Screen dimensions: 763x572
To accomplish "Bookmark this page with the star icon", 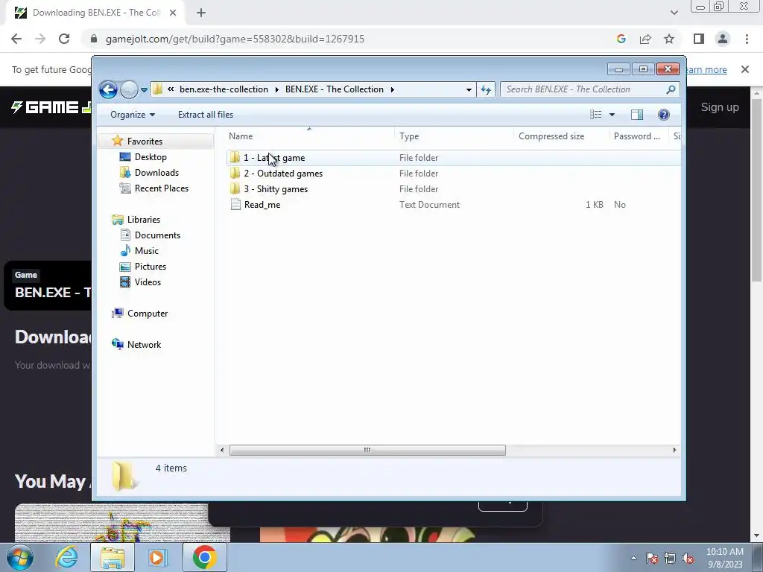I will coord(670,39).
